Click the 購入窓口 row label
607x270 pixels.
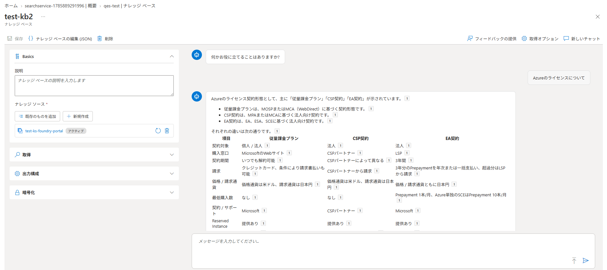(x=220, y=153)
